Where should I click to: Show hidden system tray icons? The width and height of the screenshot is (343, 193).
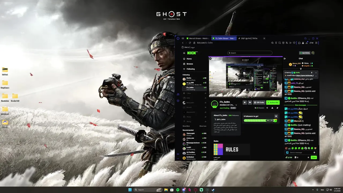[x=313, y=190]
